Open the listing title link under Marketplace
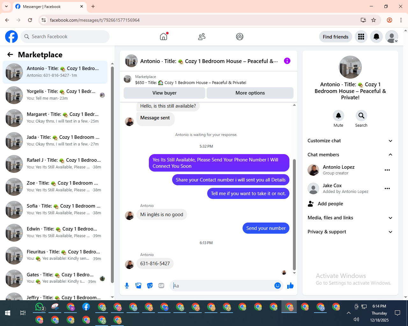This screenshot has width=408, height=326. point(191,82)
